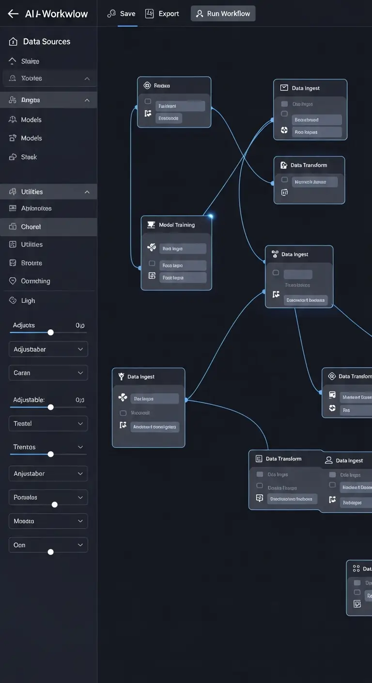Select Chorel in the sidebar

pyautogui.click(x=31, y=227)
